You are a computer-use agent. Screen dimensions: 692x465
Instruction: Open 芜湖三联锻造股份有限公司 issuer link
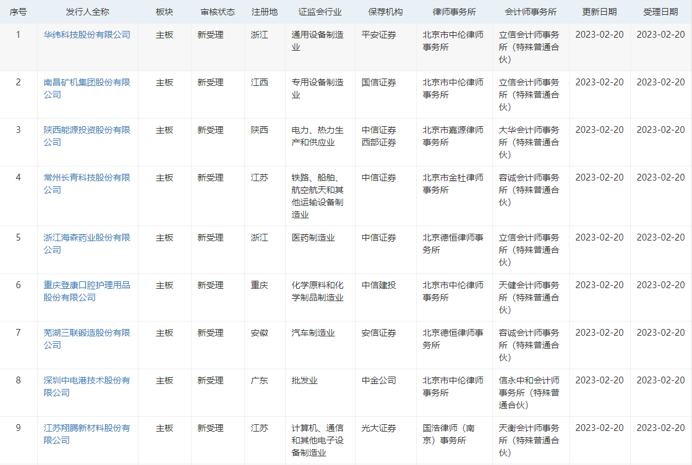pos(87,339)
